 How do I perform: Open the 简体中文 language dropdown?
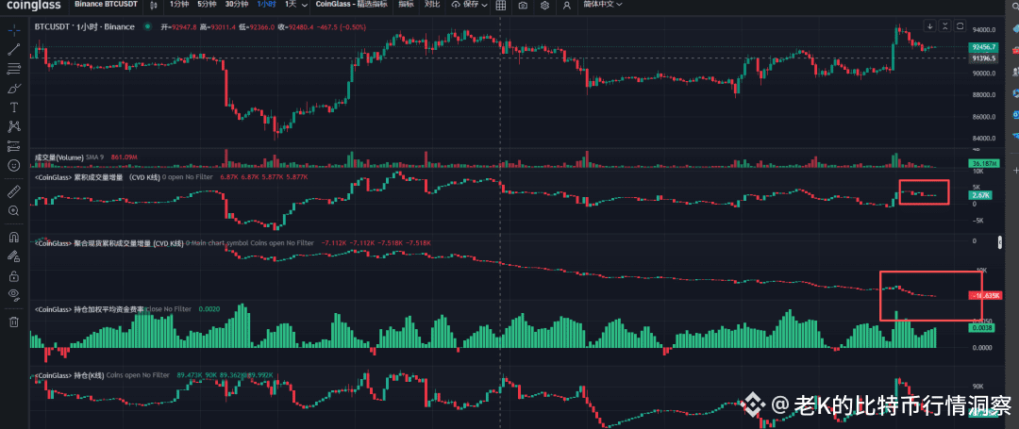[602, 4]
